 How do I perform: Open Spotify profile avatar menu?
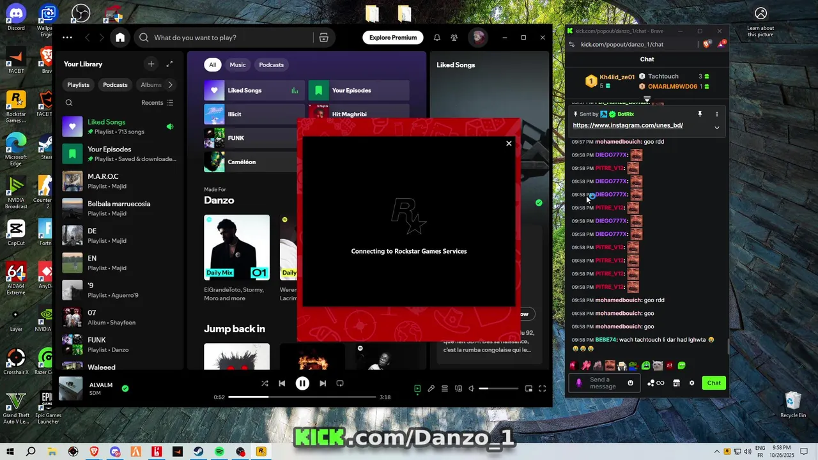click(x=477, y=38)
